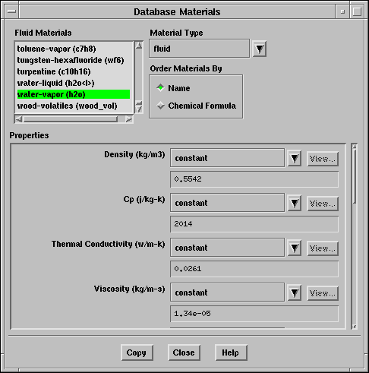This screenshot has height=373, width=369.
Task: Select Chemical Formula ordering radio button
Action: tap(160, 106)
